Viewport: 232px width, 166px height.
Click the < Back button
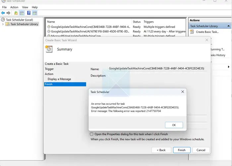[x=161, y=150]
